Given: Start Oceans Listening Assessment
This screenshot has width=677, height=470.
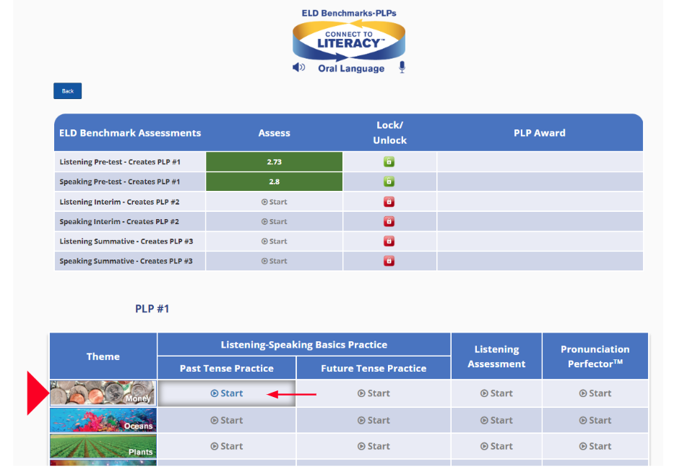Looking at the screenshot, I should pyautogui.click(x=496, y=420).
